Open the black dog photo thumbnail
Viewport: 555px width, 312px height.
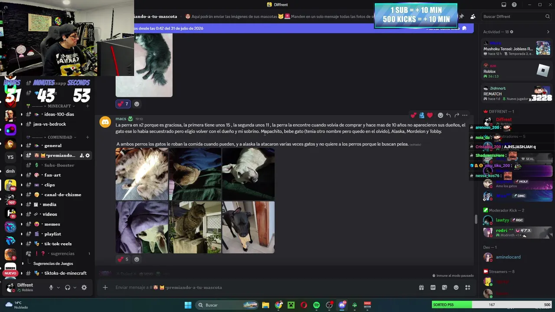pos(248,227)
